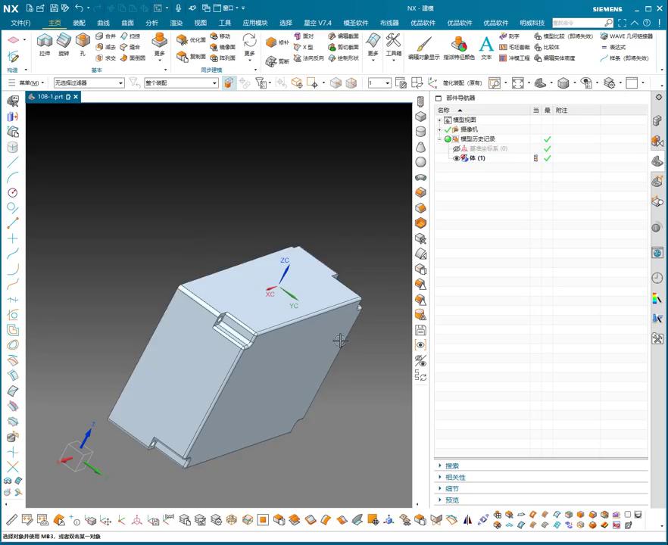Open 编辑对象显示 (Edit Object Display)
This screenshot has height=545, width=668.
[x=423, y=45]
